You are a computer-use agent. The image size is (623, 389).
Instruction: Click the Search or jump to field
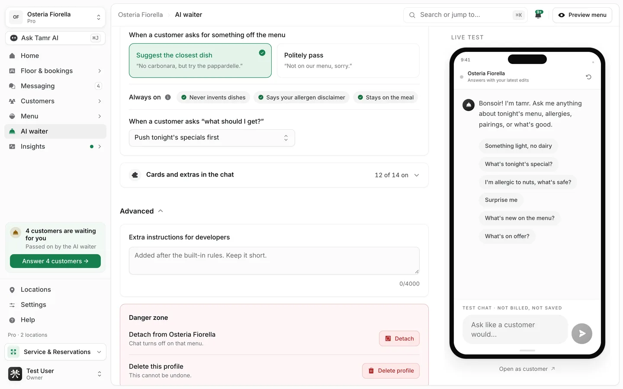coord(466,15)
